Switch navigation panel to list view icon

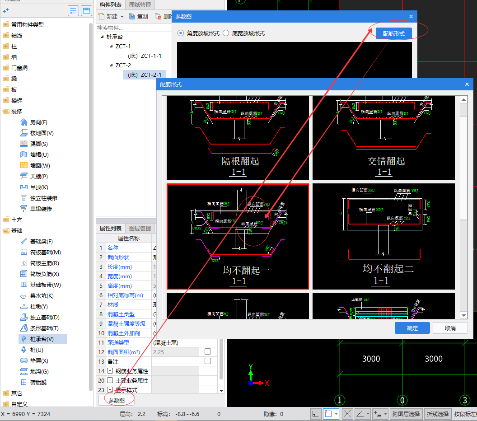tap(73, 11)
